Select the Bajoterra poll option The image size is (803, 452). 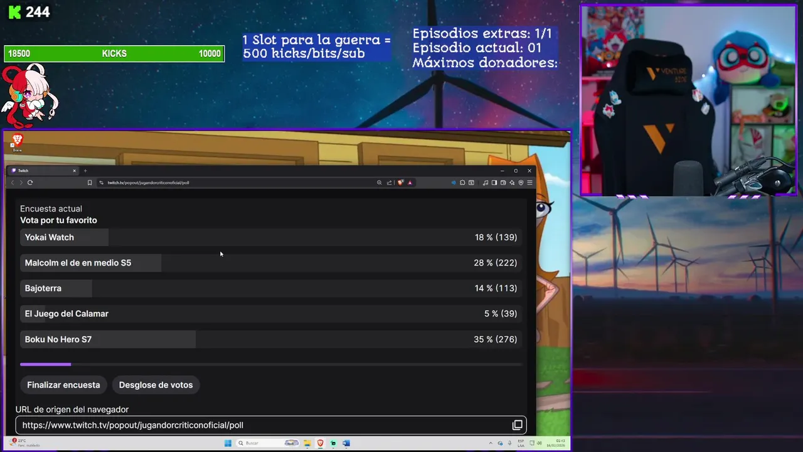[x=271, y=288]
